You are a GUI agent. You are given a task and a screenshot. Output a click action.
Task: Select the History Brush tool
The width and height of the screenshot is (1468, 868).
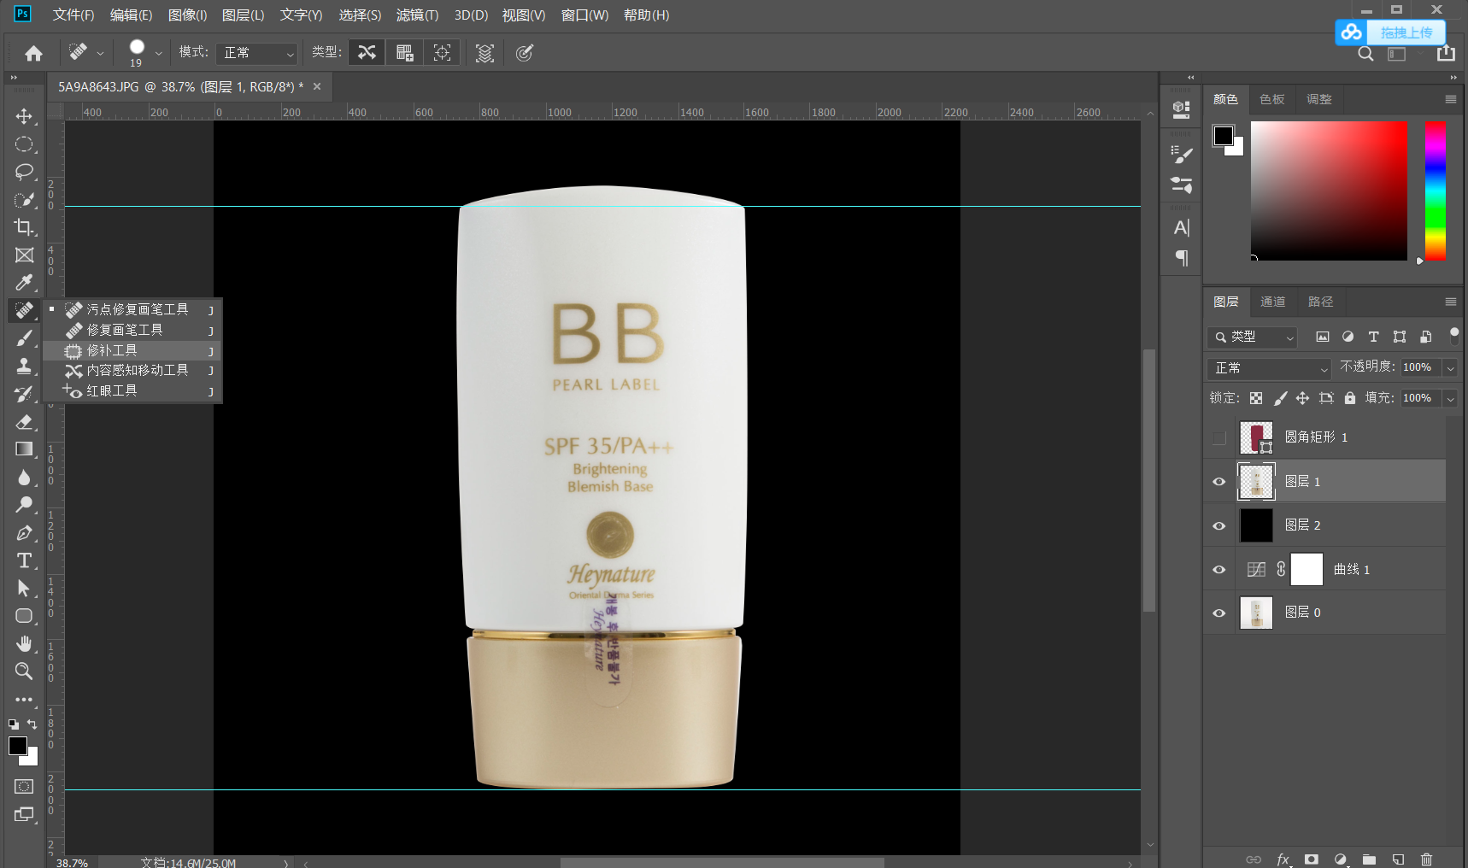click(x=24, y=394)
